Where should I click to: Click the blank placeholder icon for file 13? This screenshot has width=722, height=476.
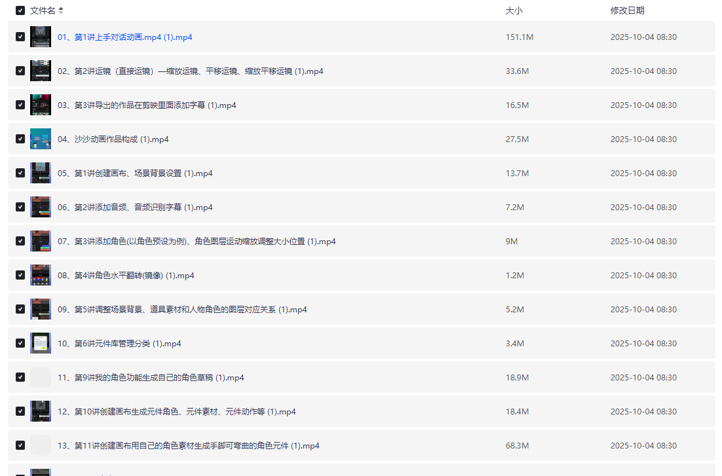(x=41, y=446)
